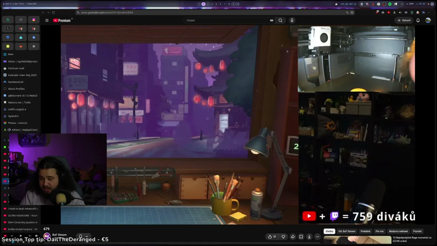This screenshot has height=246, width=437.
Task: Open the recommended Rage momentů video thumbnail
Action: pyautogui.click(x=357, y=240)
